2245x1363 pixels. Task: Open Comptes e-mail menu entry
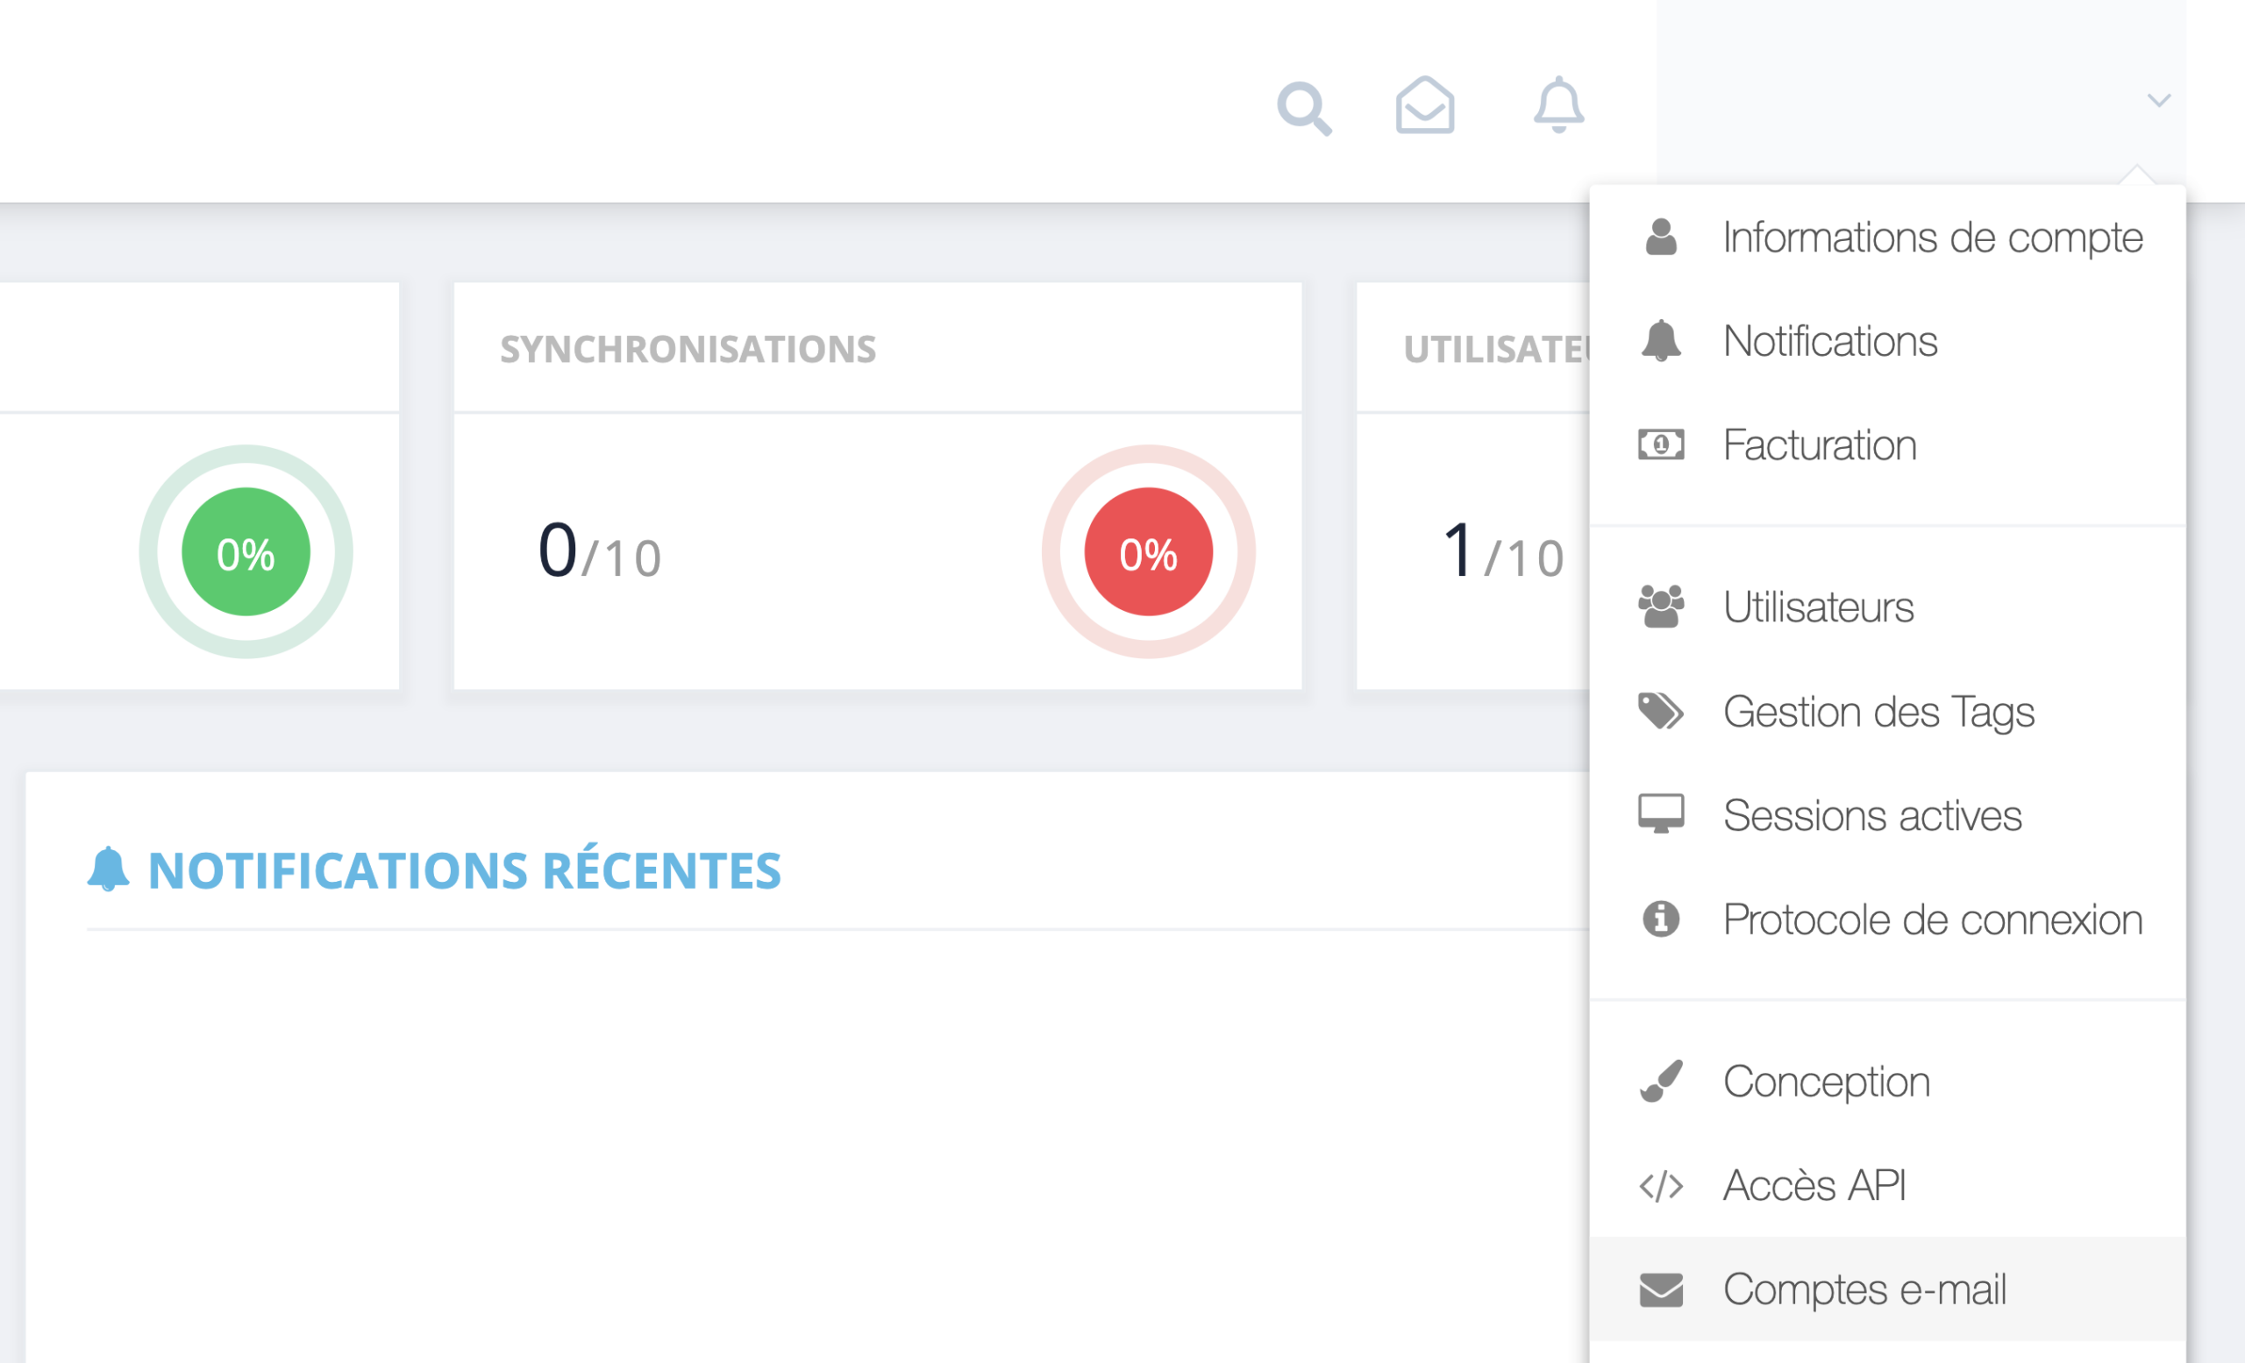pyautogui.click(x=1887, y=1289)
